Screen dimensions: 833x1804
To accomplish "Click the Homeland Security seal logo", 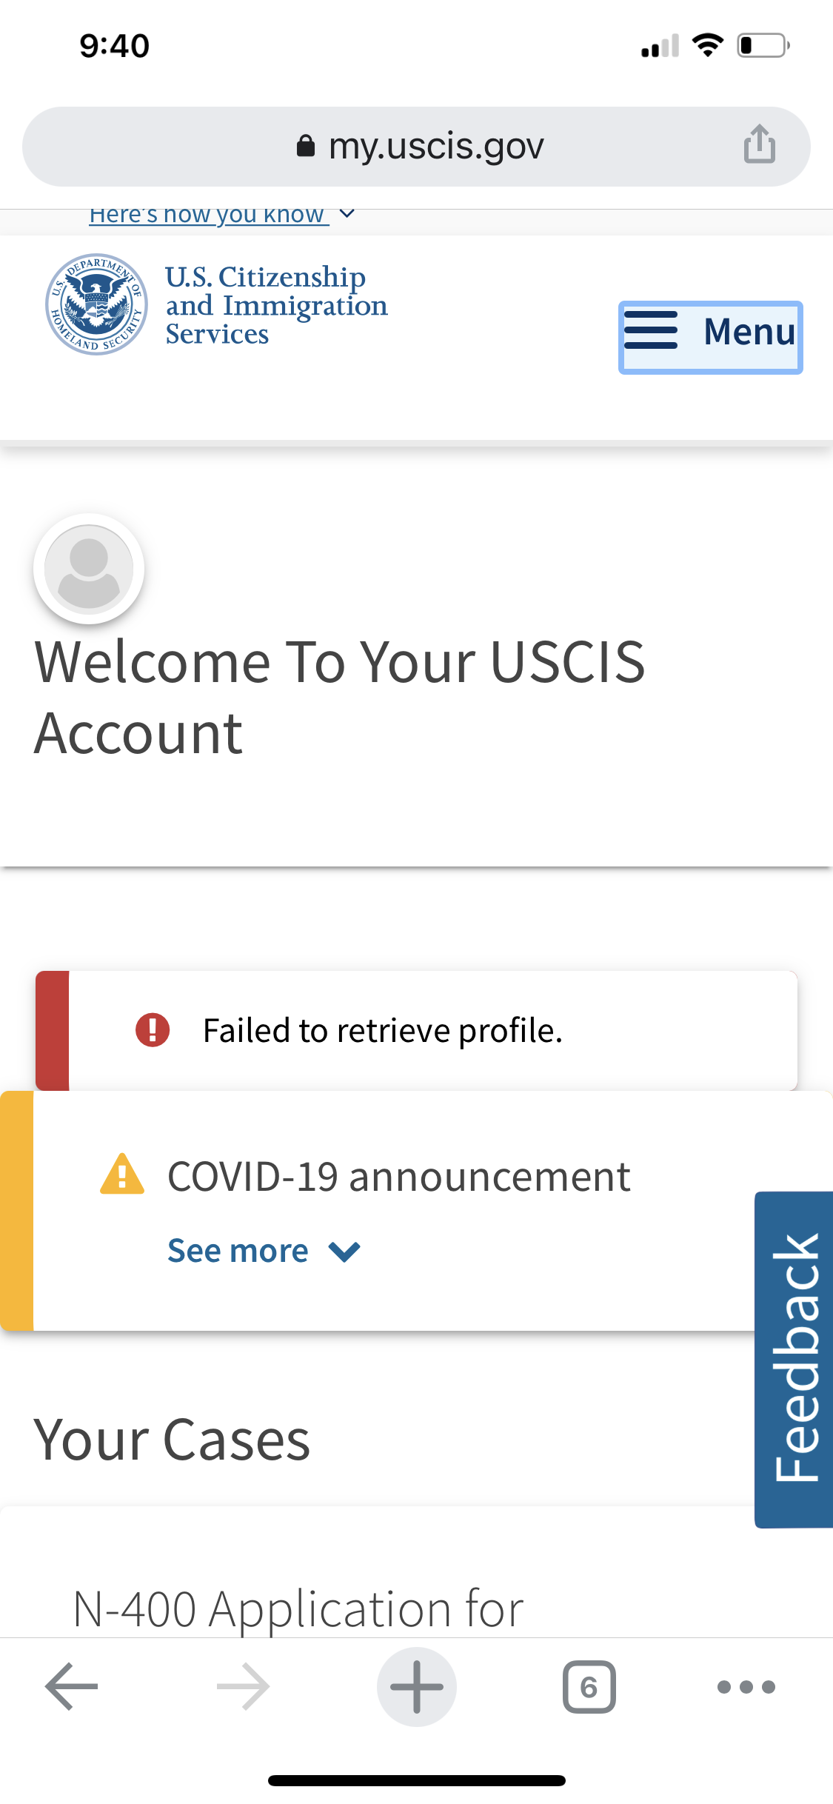I will (x=96, y=304).
